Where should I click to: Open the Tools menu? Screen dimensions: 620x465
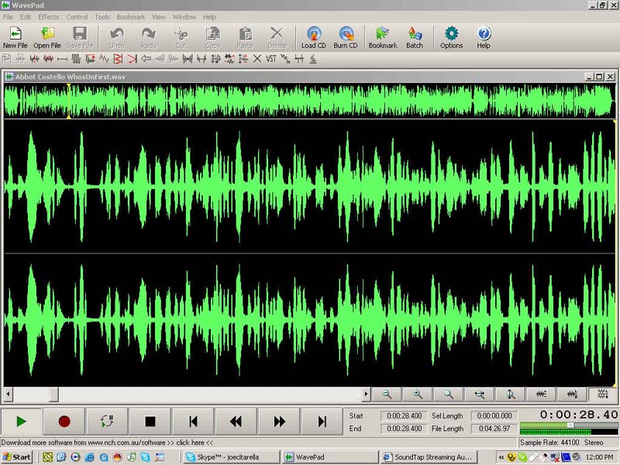(x=102, y=17)
